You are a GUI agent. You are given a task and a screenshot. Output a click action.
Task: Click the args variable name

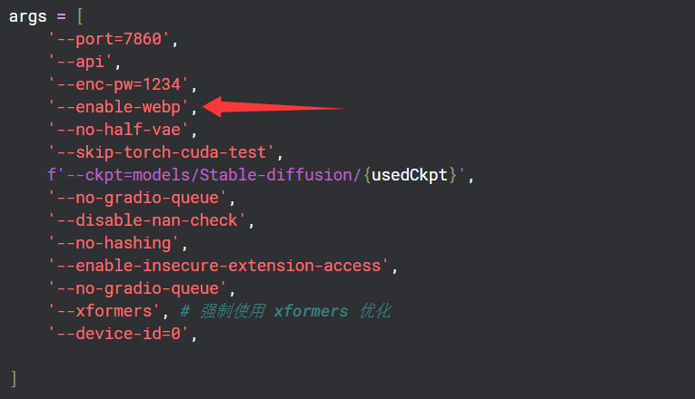[28, 16]
